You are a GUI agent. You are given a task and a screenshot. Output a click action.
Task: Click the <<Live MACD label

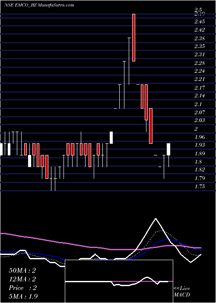click(x=182, y=291)
